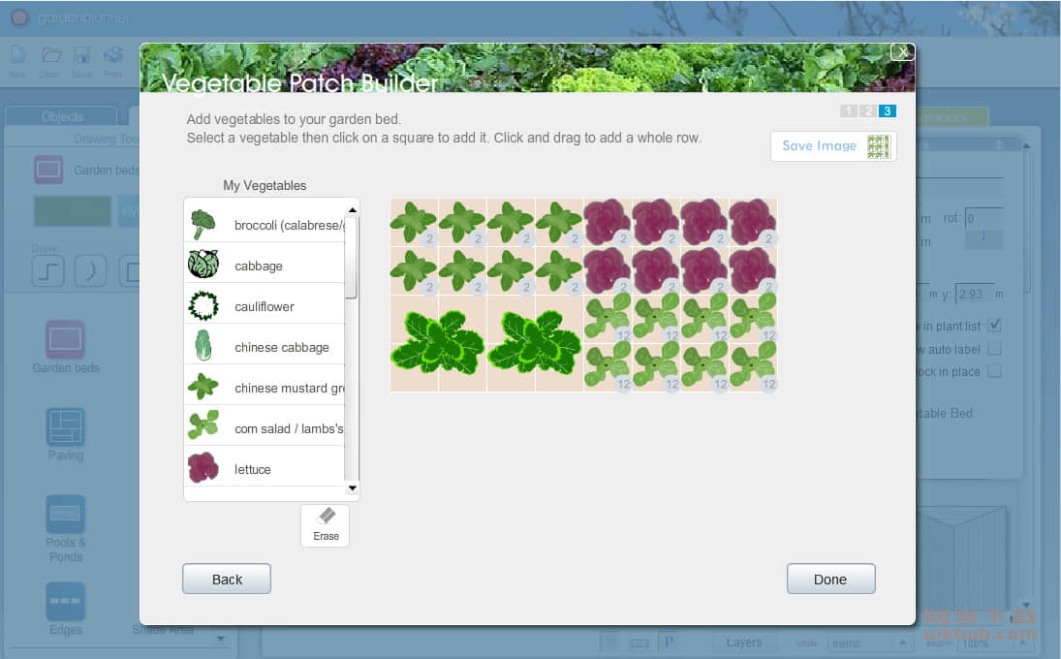Jump to wizard step 1
The height and width of the screenshot is (659, 1061).
coord(849,110)
